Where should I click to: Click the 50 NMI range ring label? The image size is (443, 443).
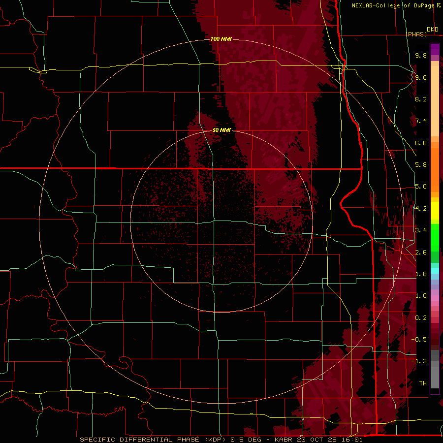(221, 130)
